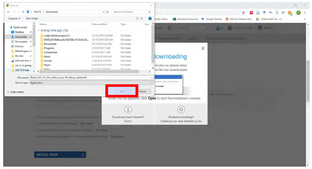312x169 pixels.
Task: Sort files by the Date modified column
Action: (x=99, y=24)
